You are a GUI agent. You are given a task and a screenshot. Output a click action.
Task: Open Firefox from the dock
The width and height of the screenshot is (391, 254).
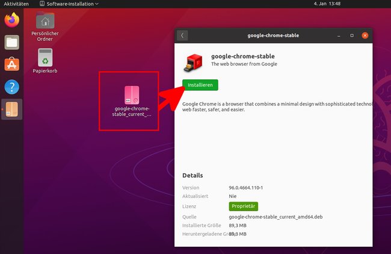click(x=11, y=20)
